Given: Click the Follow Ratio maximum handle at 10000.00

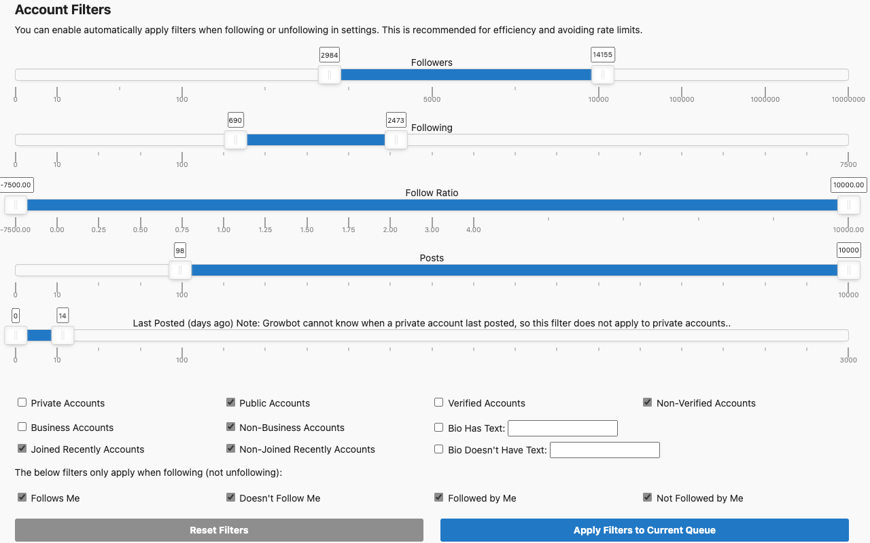Looking at the screenshot, I should tap(848, 205).
